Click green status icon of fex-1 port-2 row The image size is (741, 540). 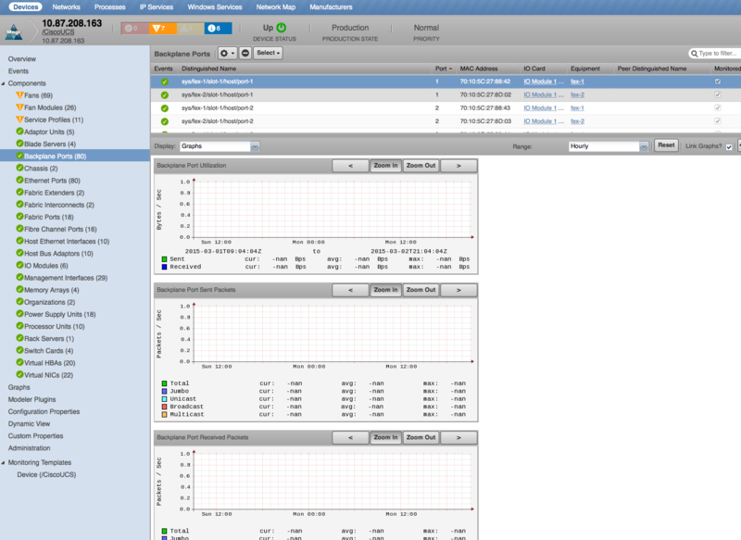point(165,108)
